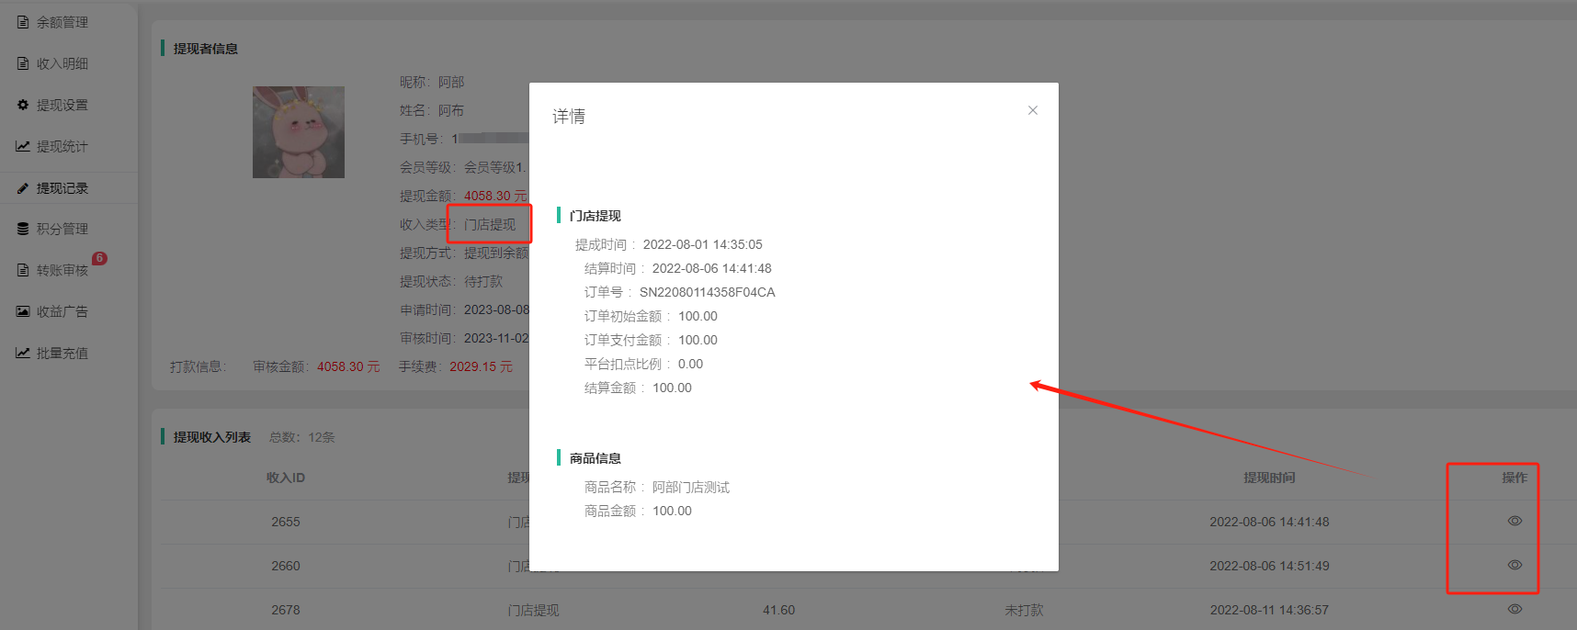Click the 收入明细 document icon
The width and height of the screenshot is (1577, 630).
click(x=23, y=63)
